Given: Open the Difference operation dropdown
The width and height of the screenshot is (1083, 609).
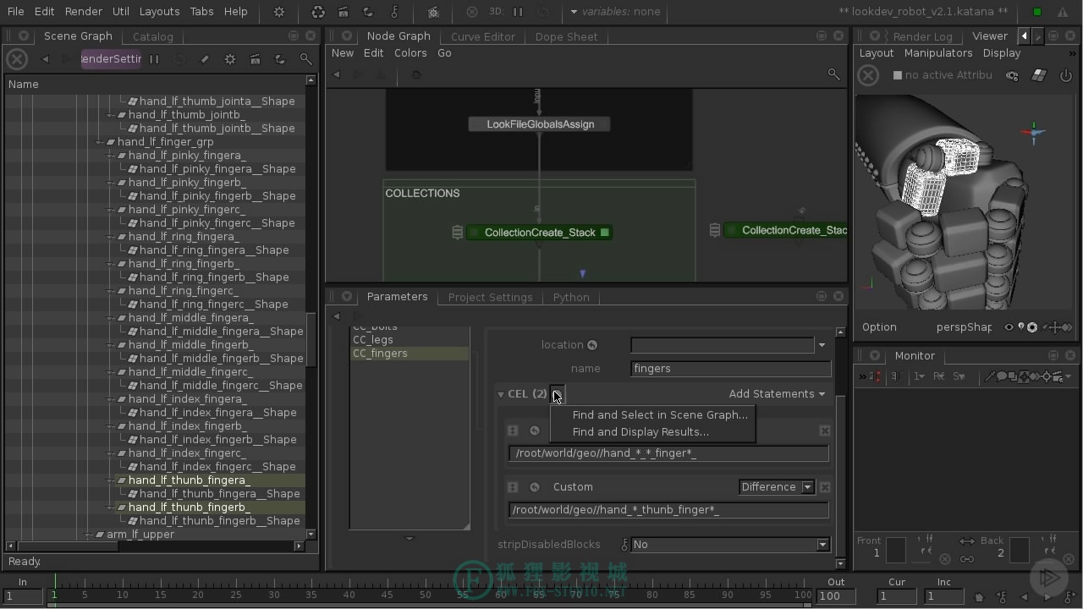Looking at the screenshot, I should tap(777, 487).
